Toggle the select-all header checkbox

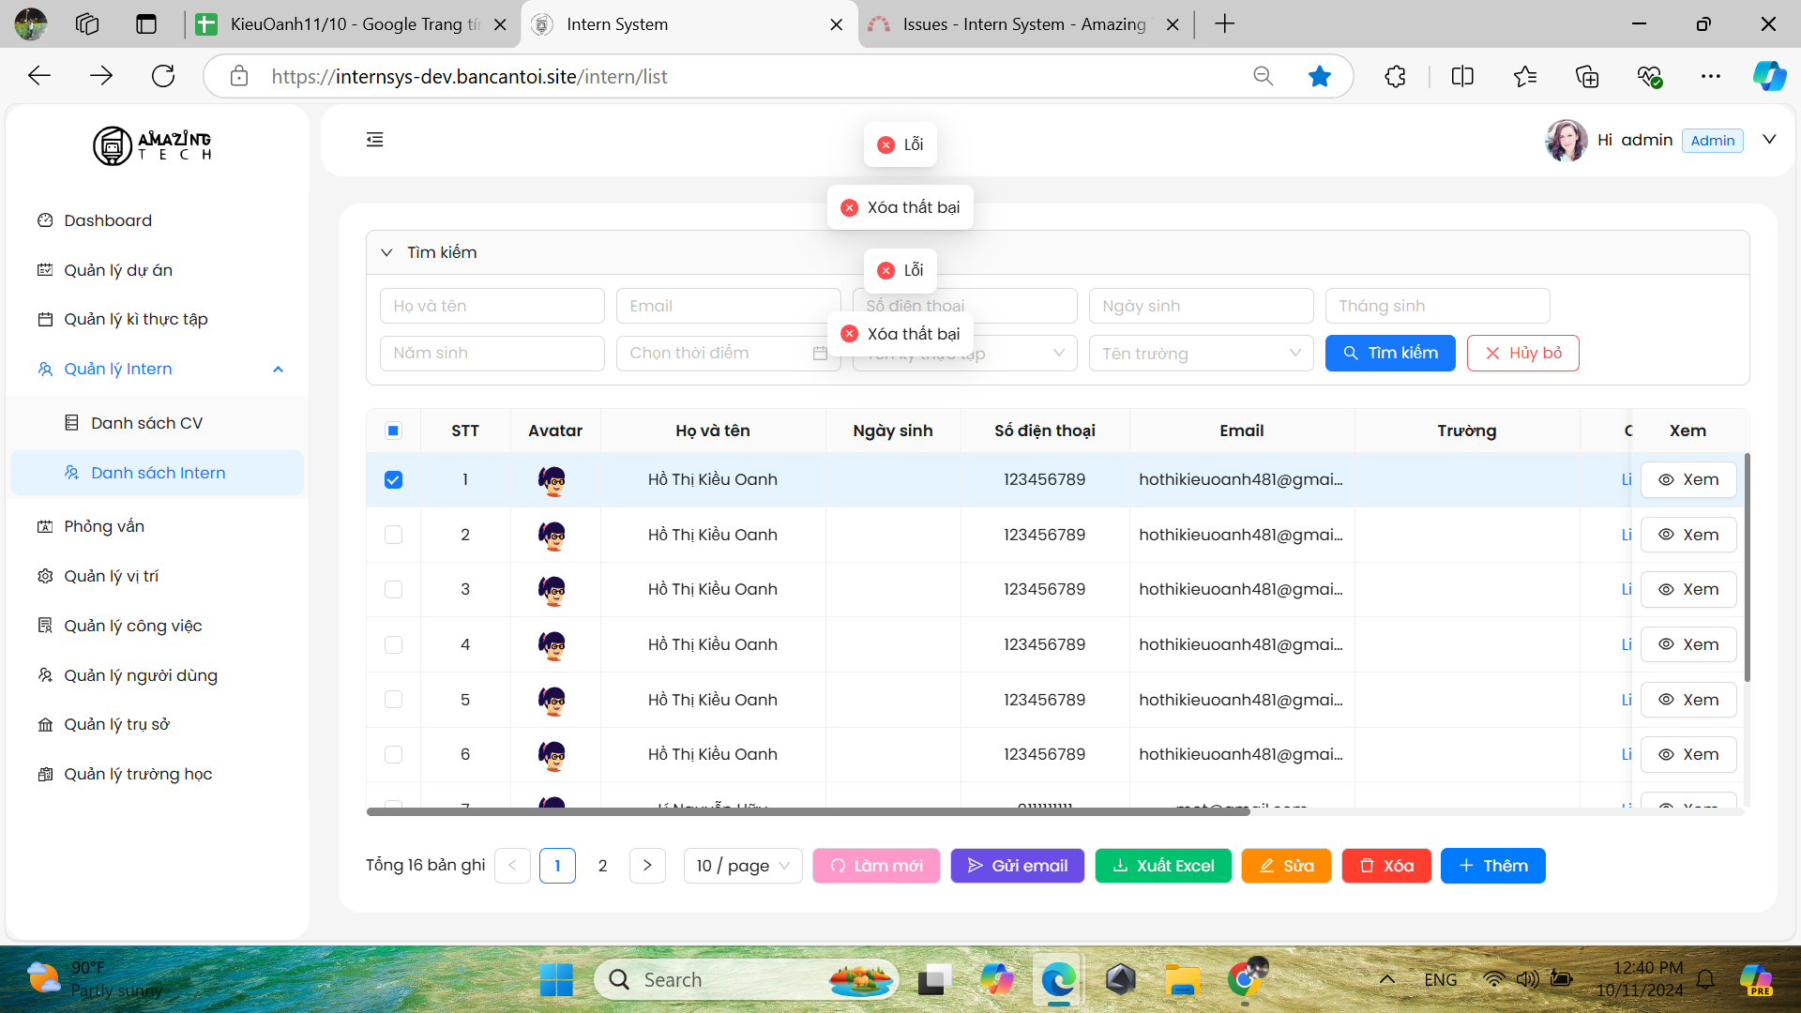click(x=393, y=431)
